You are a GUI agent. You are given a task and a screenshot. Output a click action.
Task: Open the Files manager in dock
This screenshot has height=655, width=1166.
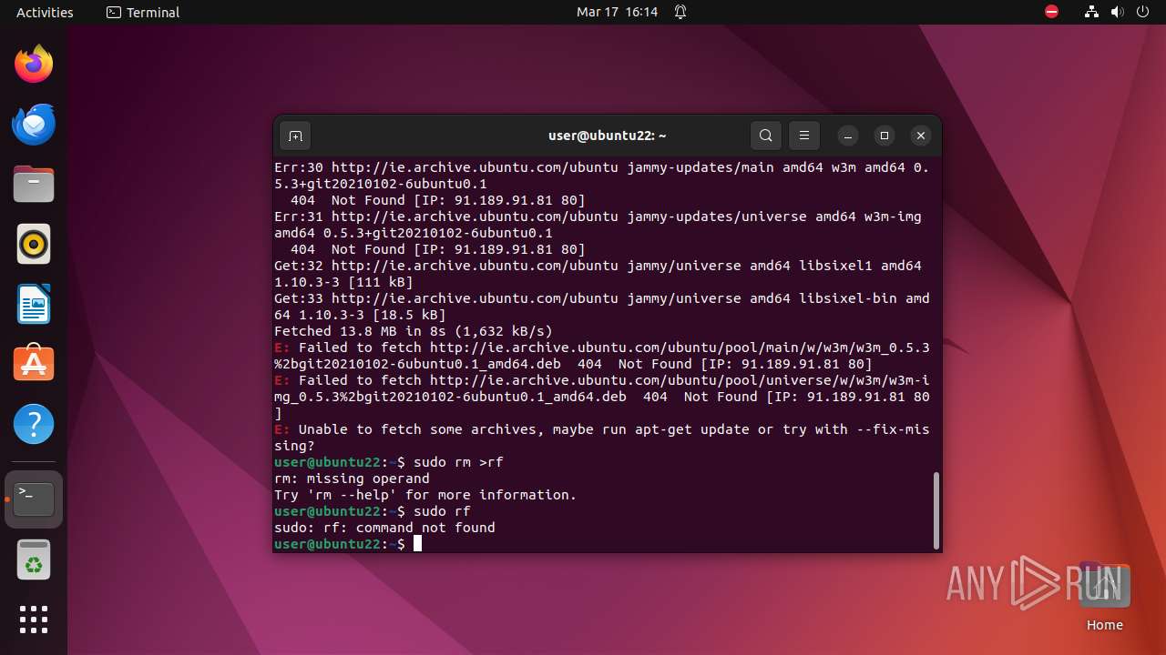[x=34, y=185]
